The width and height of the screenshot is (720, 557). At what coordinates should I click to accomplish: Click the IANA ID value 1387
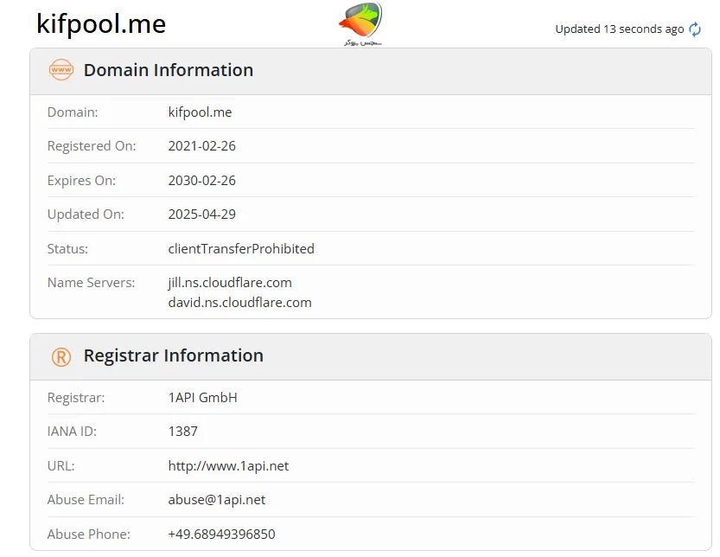pyautogui.click(x=182, y=432)
